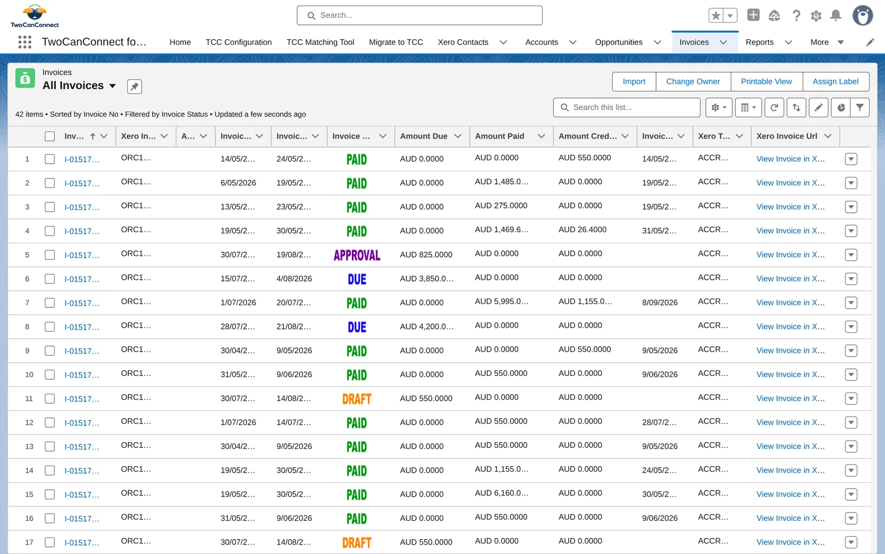Open the filters funnel panel
This screenshot has height=554, width=885.
point(860,107)
